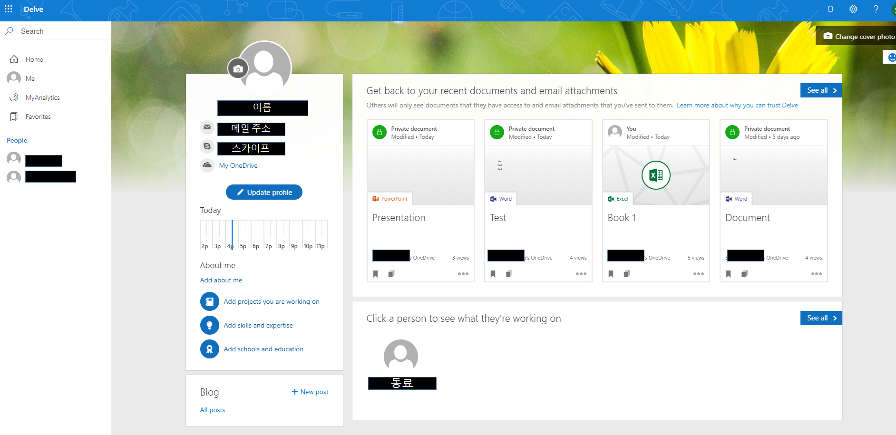Click the Delve app title
This screenshot has height=435, width=896.
33,9
